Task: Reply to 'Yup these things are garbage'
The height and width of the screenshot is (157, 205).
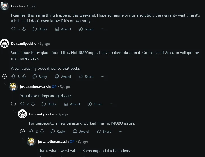Action: click(x=49, y=104)
